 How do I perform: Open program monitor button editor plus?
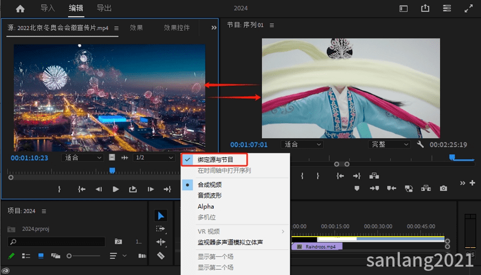click(x=473, y=183)
